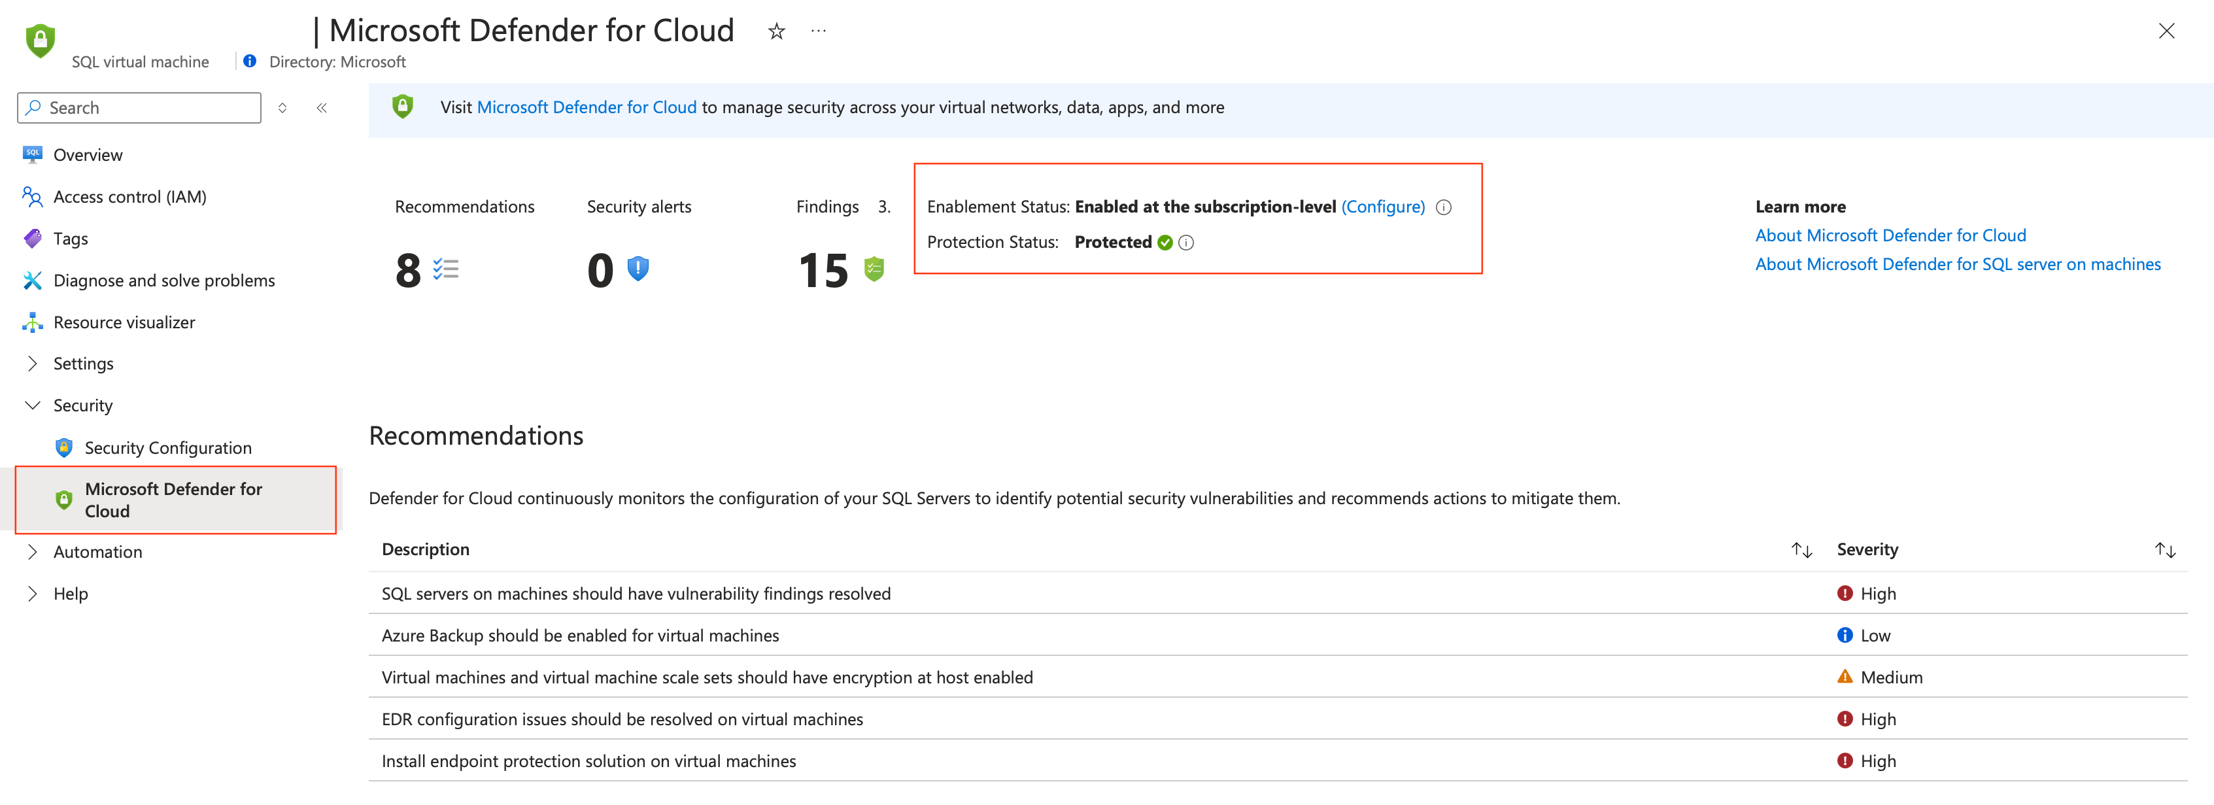
Task: Click info icon beside Protected status
Action: pos(1186,243)
